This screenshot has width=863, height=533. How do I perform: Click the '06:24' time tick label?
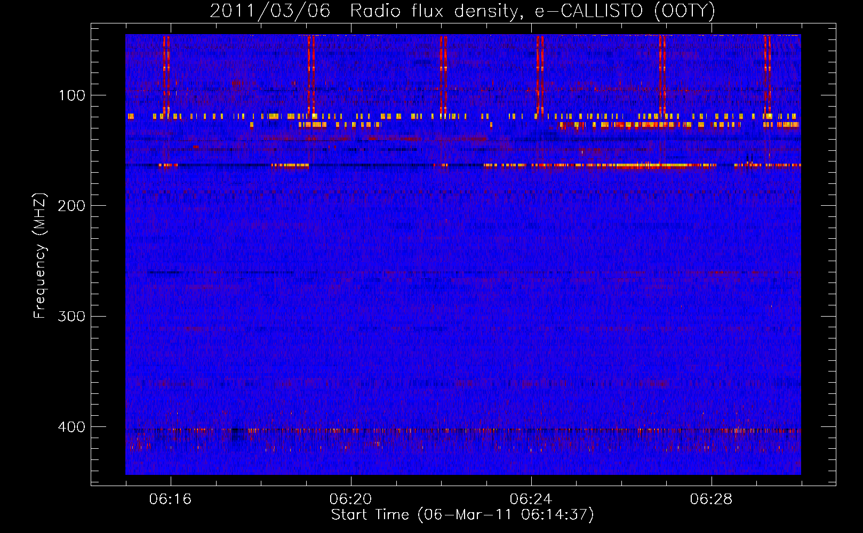(x=531, y=499)
